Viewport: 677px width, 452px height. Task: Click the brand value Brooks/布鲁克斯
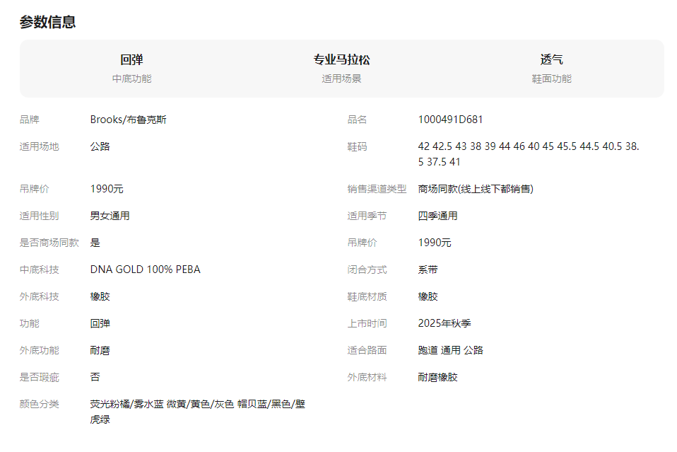pyautogui.click(x=128, y=120)
